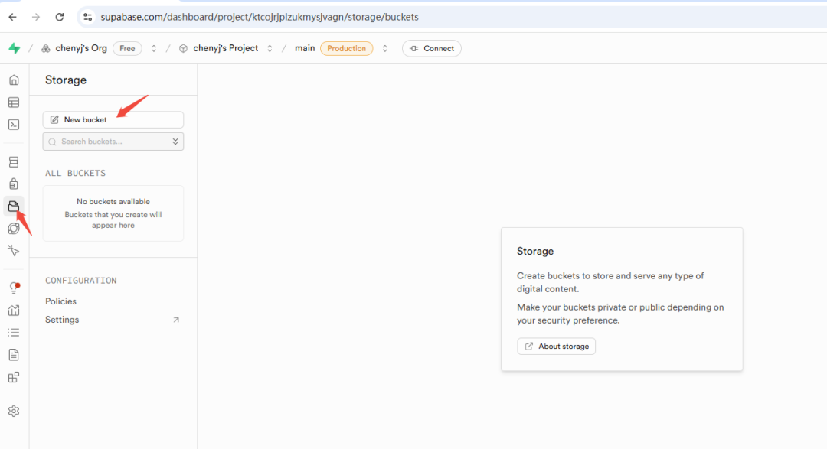827x449 pixels.
Task: Click the project cube icon
Action: coord(183,48)
